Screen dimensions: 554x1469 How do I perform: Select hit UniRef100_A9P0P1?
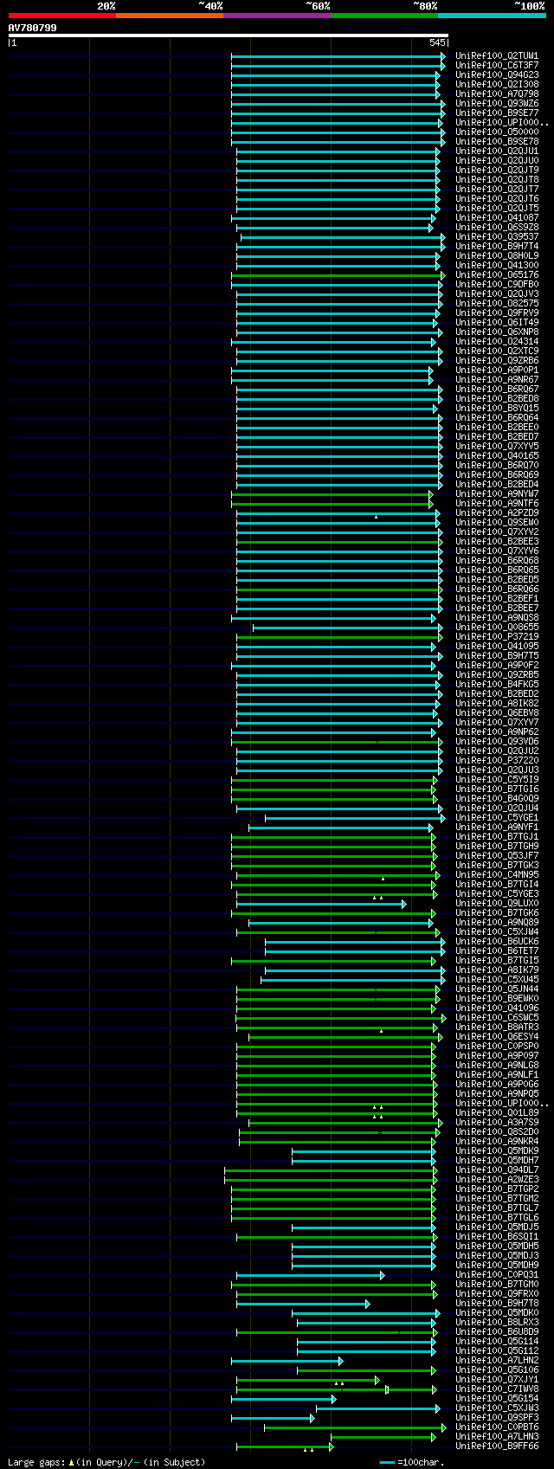[x=497, y=370]
